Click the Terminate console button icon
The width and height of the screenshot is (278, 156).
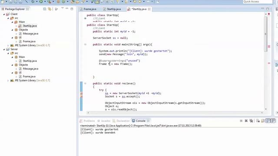click(x=241, y=121)
